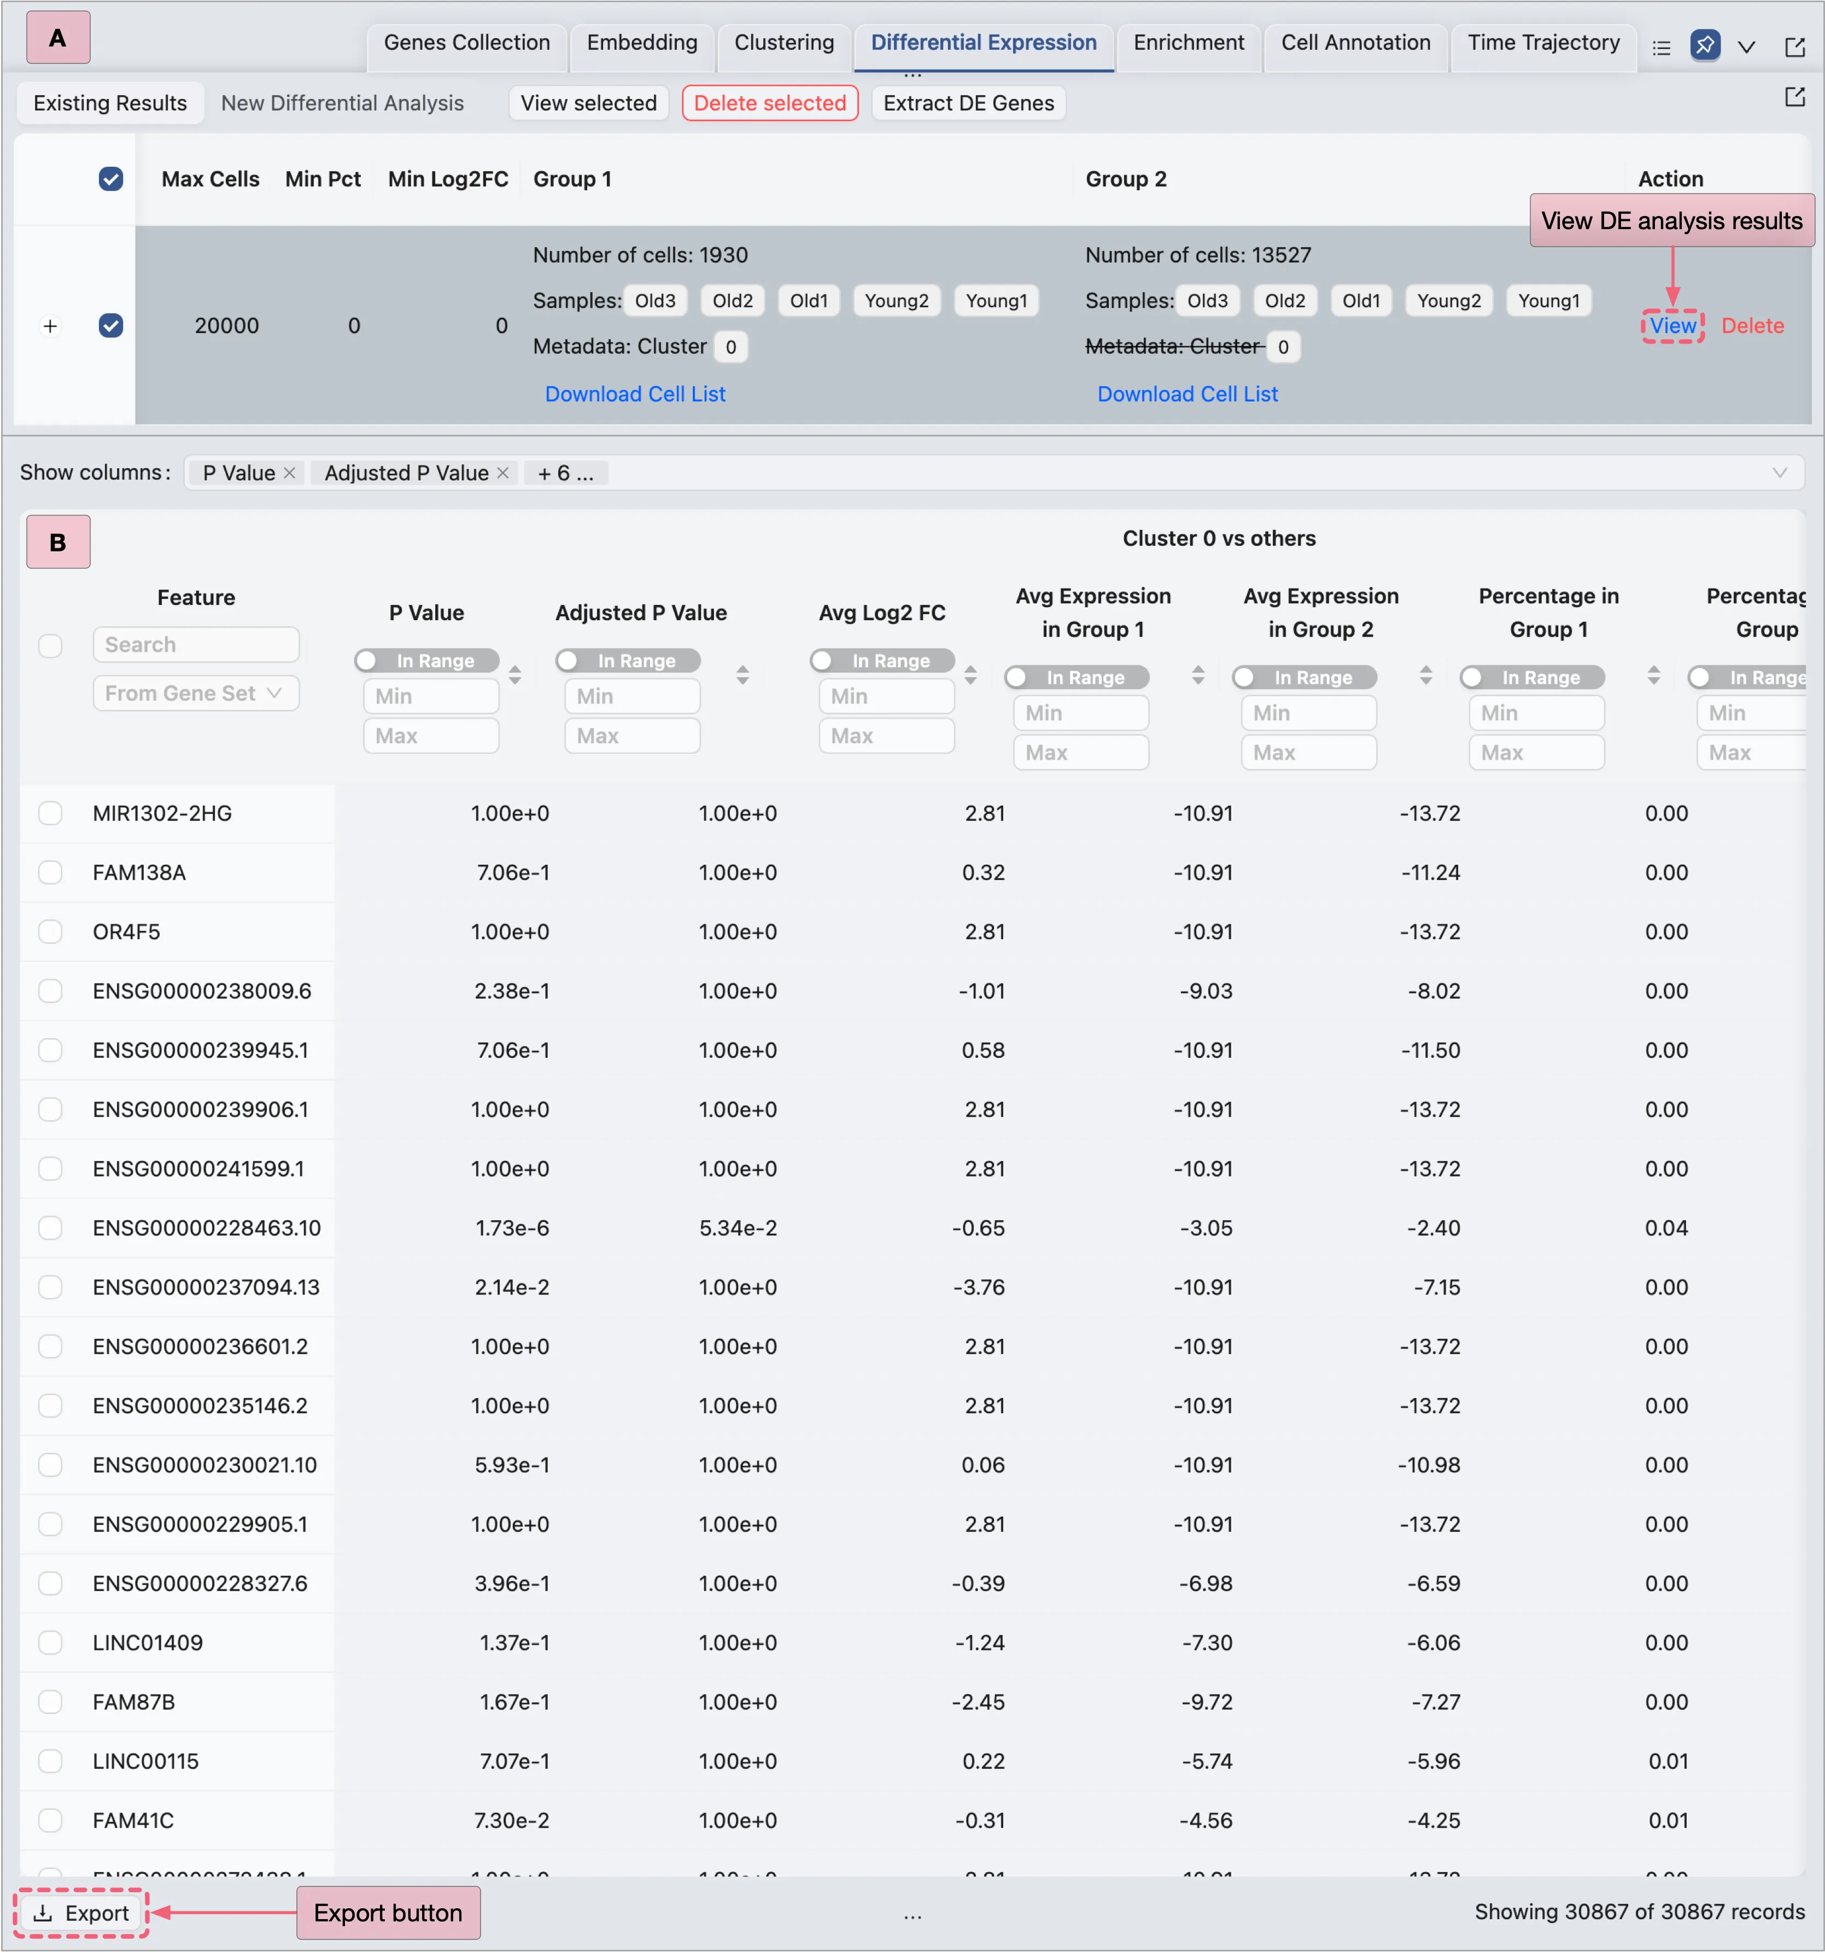Uncheck the header select-all checkbox in results table
Screen dimensions: 1825x1952
tap(111, 179)
